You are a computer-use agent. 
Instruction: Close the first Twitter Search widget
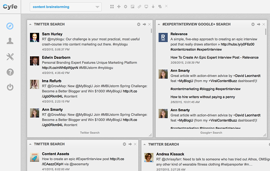(x=150, y=24)
